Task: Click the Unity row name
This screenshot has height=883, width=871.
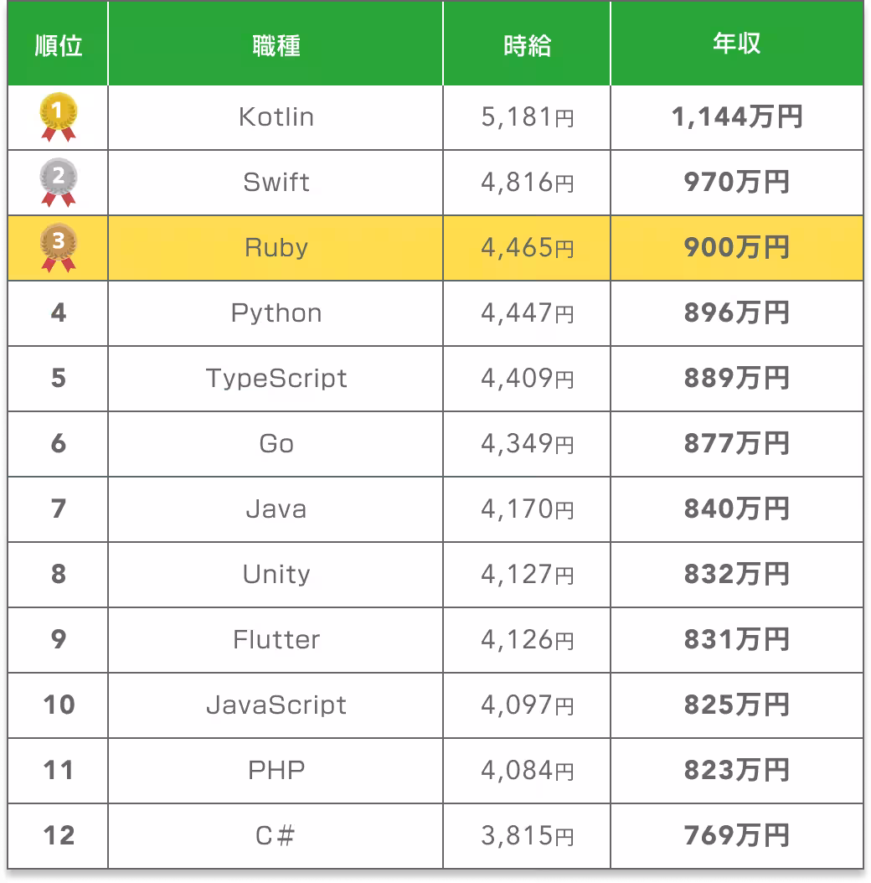Action: [276, 575]
